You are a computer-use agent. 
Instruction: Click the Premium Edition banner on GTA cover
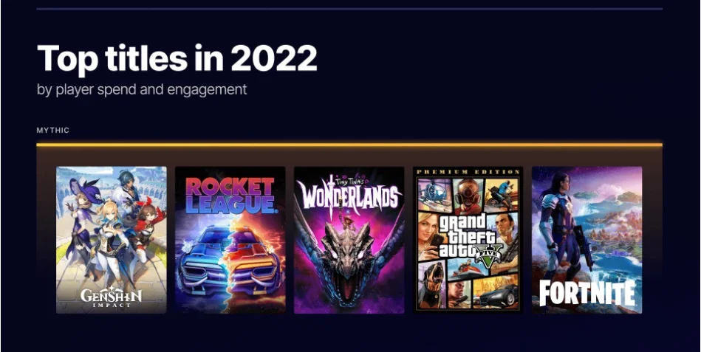(468, 172)
